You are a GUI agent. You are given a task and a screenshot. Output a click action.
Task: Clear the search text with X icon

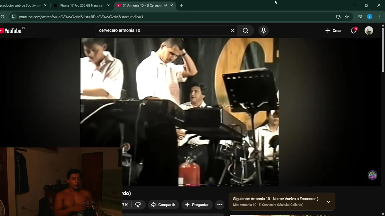point(233,31)
